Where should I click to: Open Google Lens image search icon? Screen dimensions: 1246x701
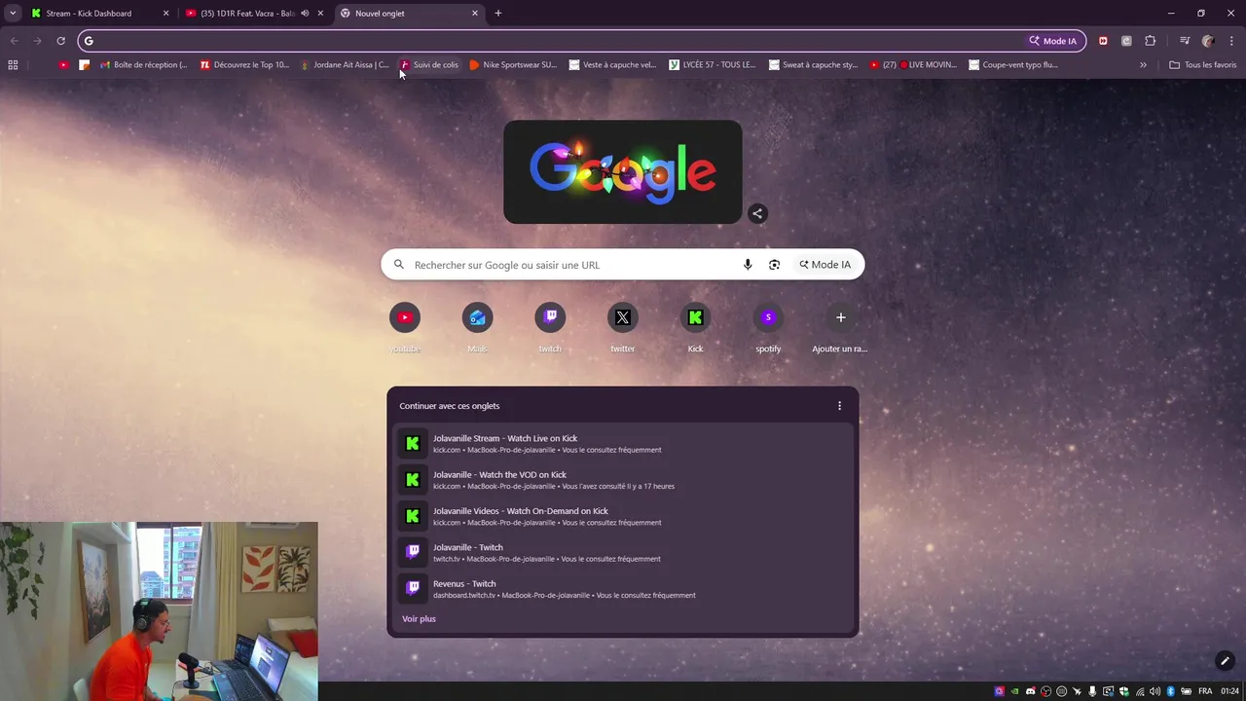click(x=774, y=265)
